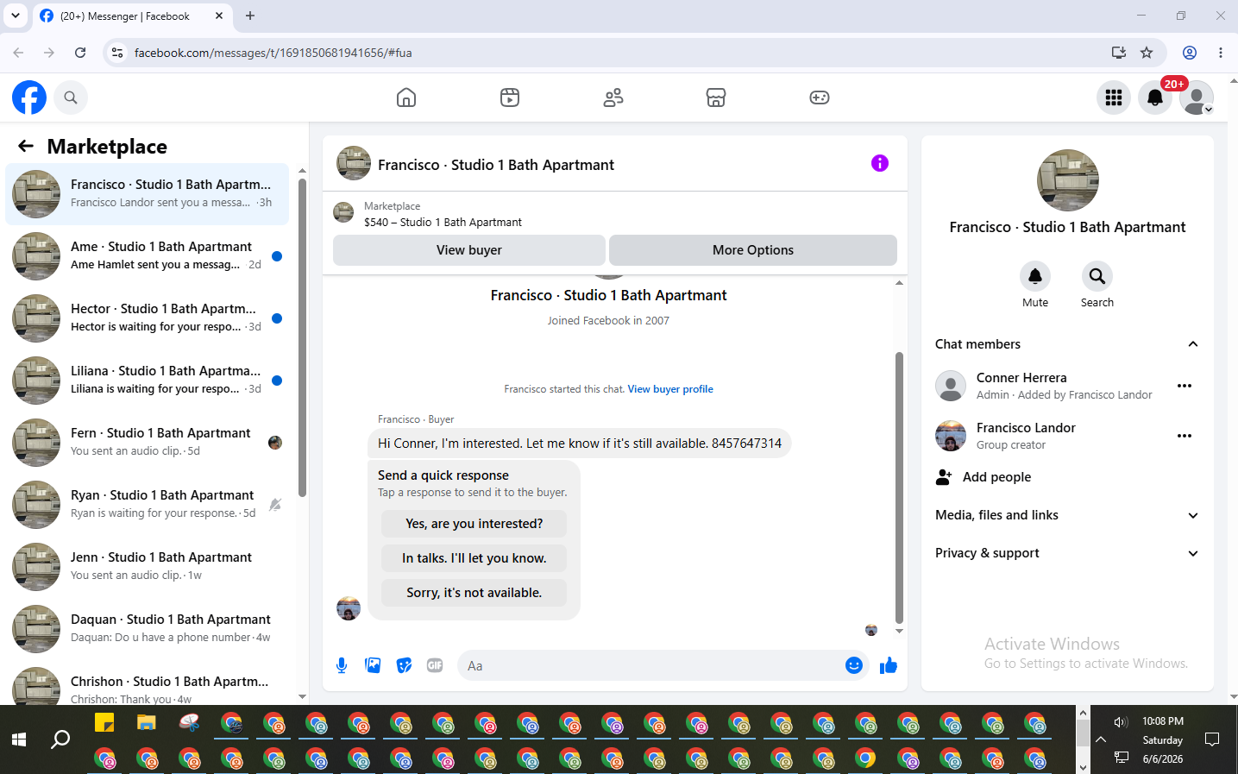
Task: Bookmark this page with star icon
Action: (x=1147, y=53)
